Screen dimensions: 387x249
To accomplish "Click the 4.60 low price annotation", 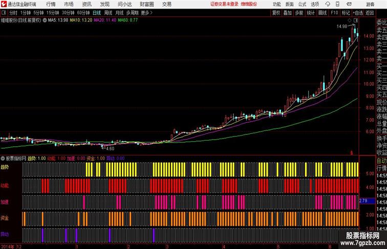I will point(110,149).
